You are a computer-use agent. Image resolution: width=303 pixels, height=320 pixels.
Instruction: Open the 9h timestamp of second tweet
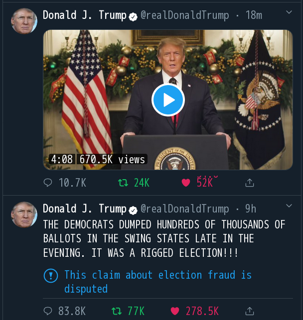coord(251,209)
